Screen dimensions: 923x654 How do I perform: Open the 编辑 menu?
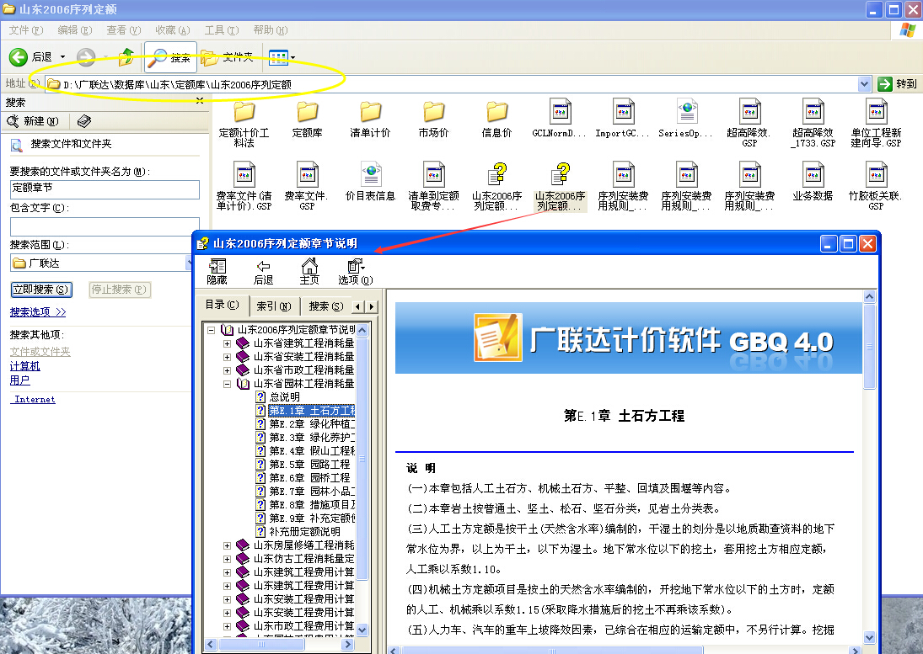[75, 30]
